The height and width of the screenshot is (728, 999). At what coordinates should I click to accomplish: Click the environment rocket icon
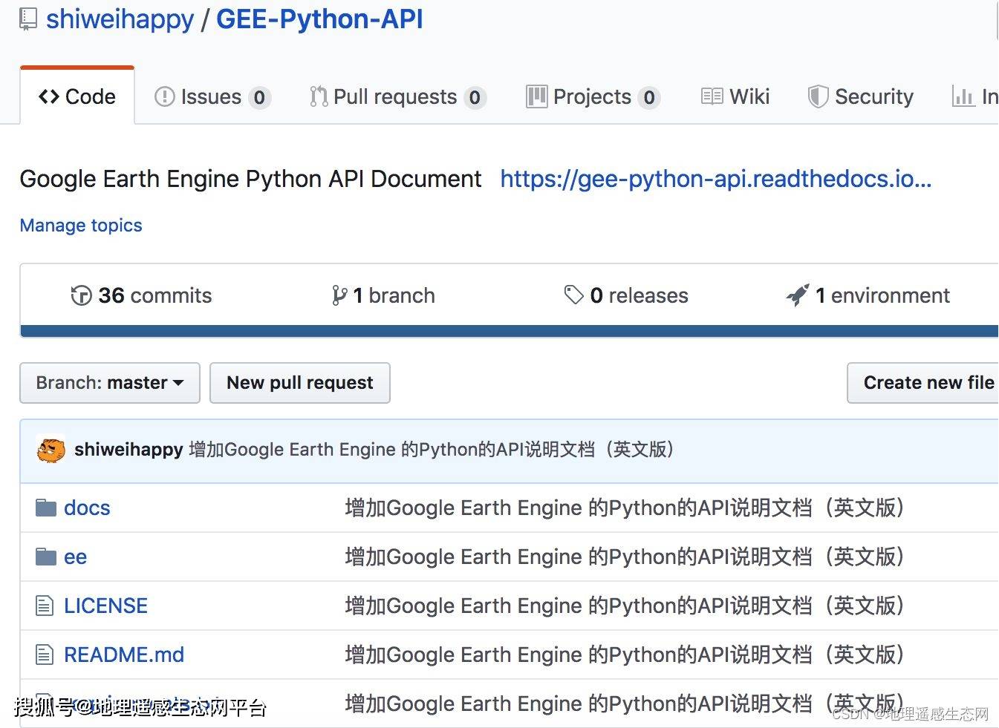point(798,295)
